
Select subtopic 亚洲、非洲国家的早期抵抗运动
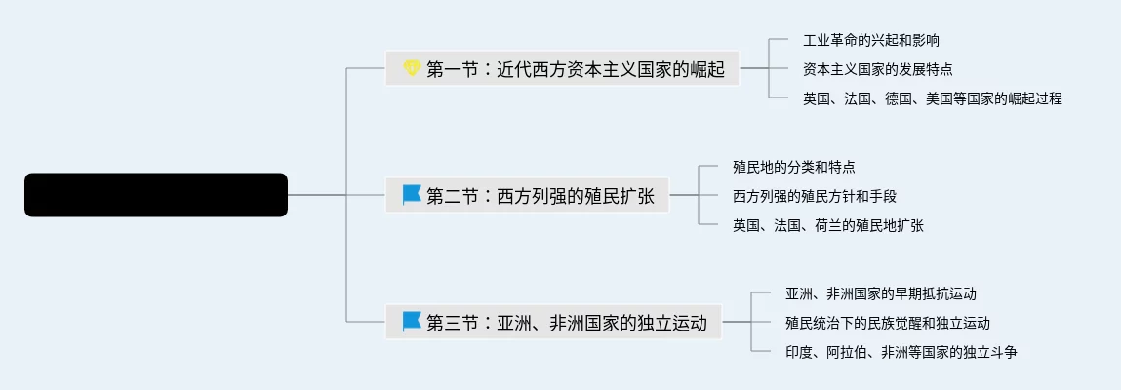pyautogui.click(x=881, y=293)
